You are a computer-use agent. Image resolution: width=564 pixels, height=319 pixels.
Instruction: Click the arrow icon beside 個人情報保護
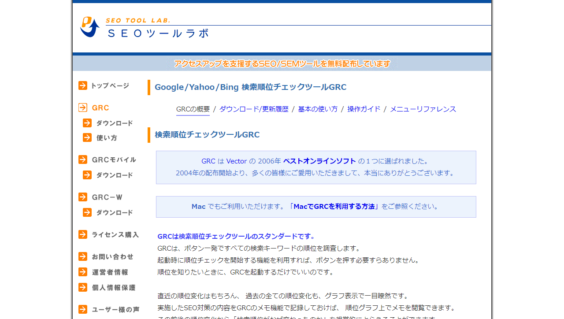point(83,287)
